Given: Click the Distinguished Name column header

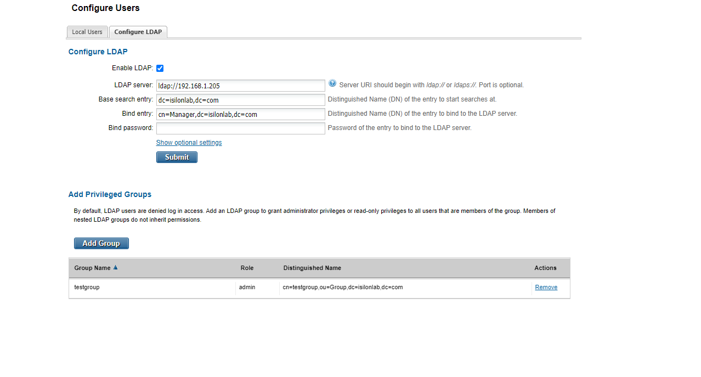Looking at the screenshot, I should tap(312, 268).
